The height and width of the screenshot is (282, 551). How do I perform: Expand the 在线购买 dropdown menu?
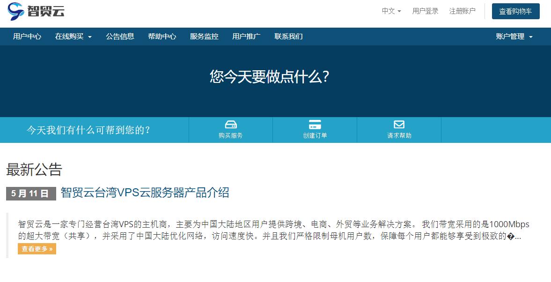coord(73,36)
